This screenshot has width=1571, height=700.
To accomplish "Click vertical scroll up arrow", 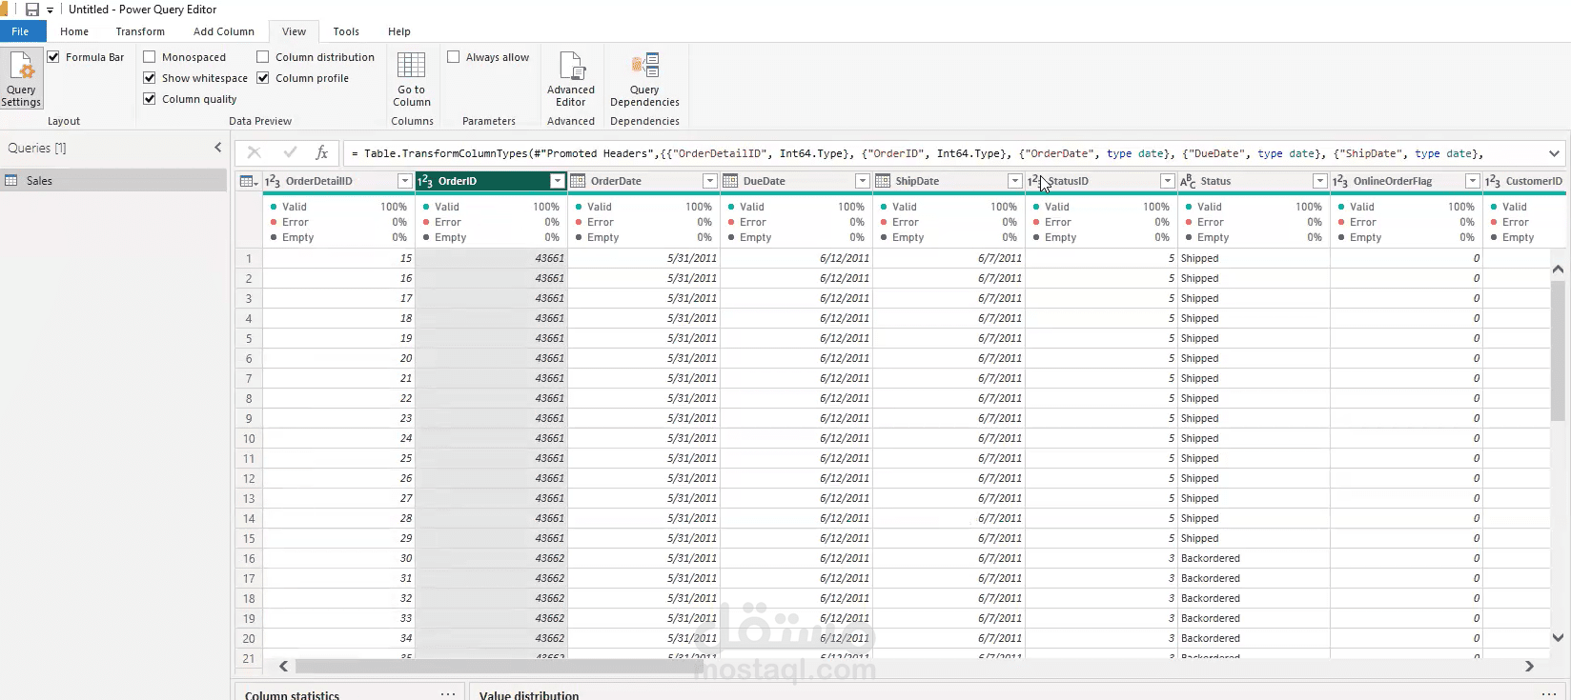I will 1558,270.
